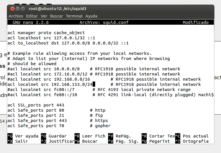Screen dimensions: 221x153
Task: Open the Terminal menu
Action: click(74, 16)
